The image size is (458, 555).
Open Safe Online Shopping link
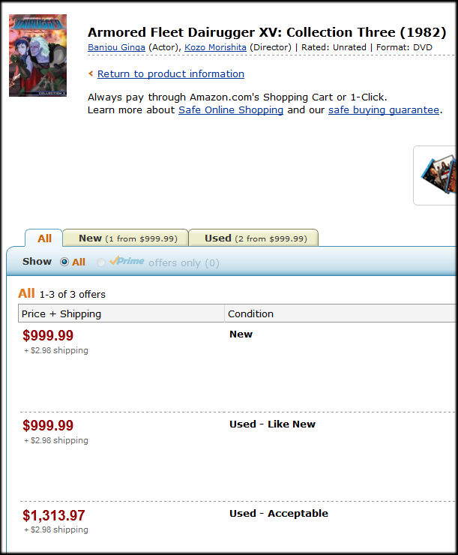(x=231, y=110)
